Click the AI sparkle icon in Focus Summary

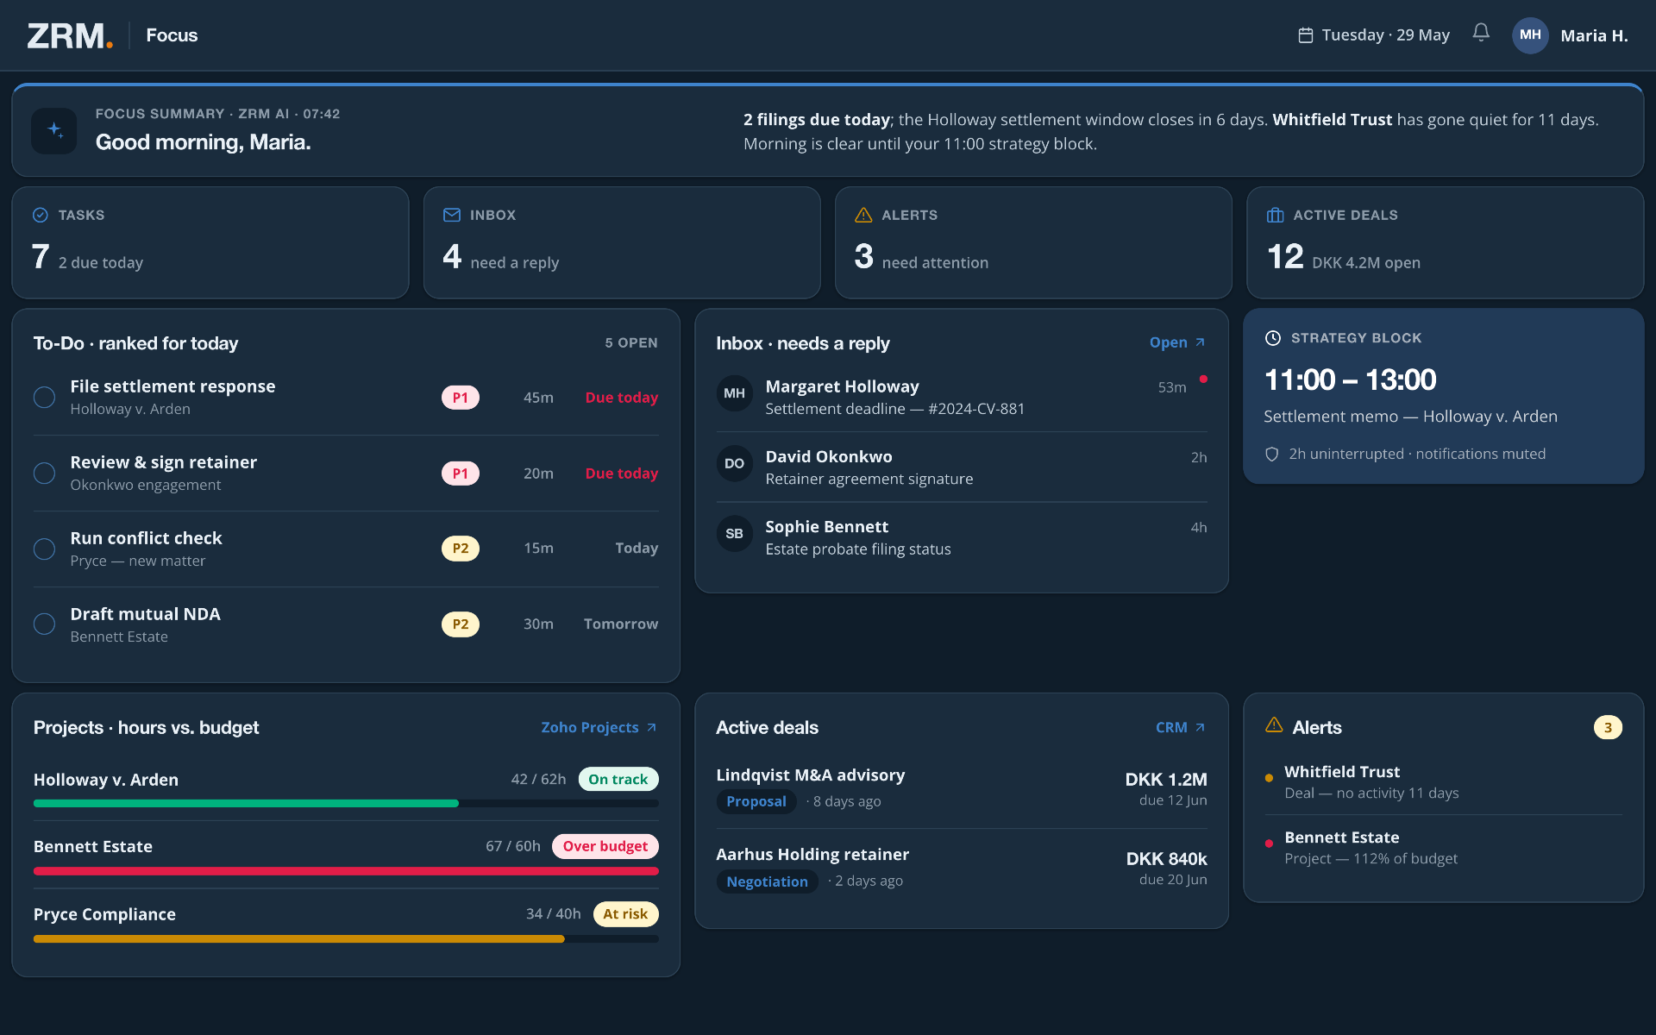pyautogui.click(x=54, y=131)
